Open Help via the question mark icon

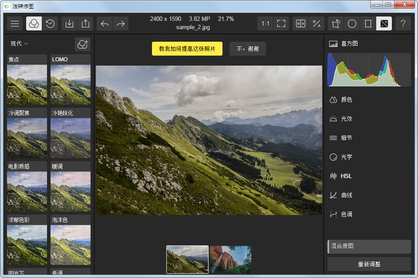click(x=403, y=23)
